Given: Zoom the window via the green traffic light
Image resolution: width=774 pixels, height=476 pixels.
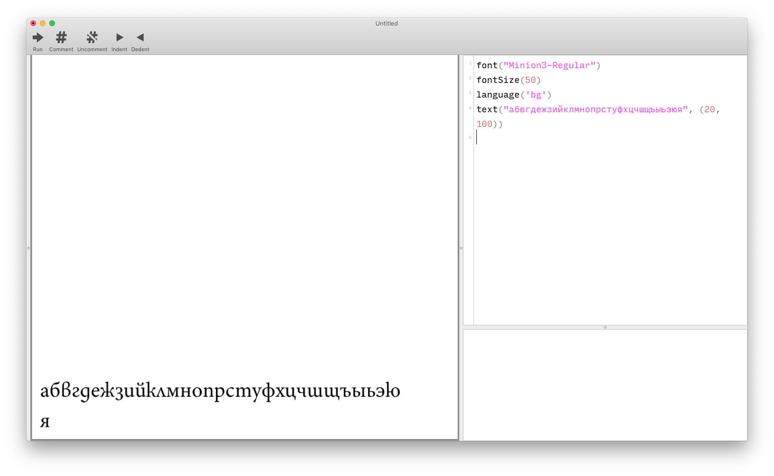Looking at the screenshot, I should point(52,23).
